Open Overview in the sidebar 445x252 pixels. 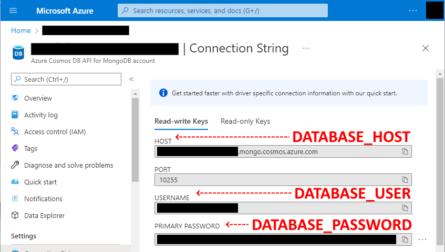(38, 98)
